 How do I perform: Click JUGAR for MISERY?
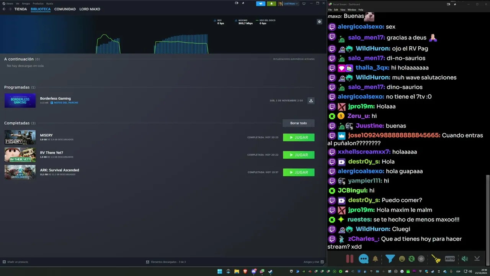(299, 137)
